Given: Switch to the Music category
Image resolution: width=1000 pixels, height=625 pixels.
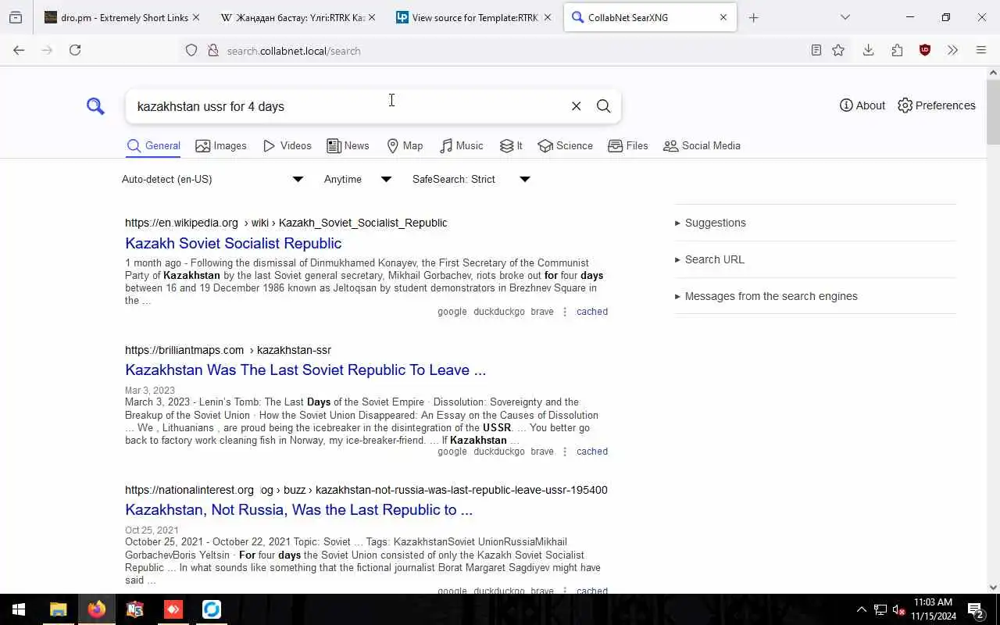Looking at the screenshot, I should [x=461, y=146].
